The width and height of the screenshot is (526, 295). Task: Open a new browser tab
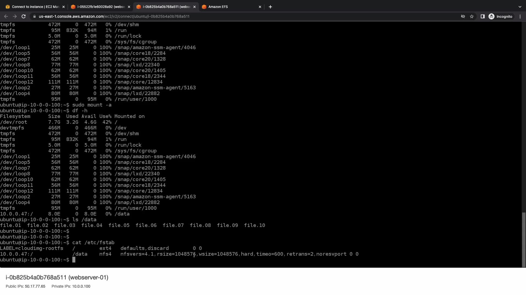pos(270,7)
